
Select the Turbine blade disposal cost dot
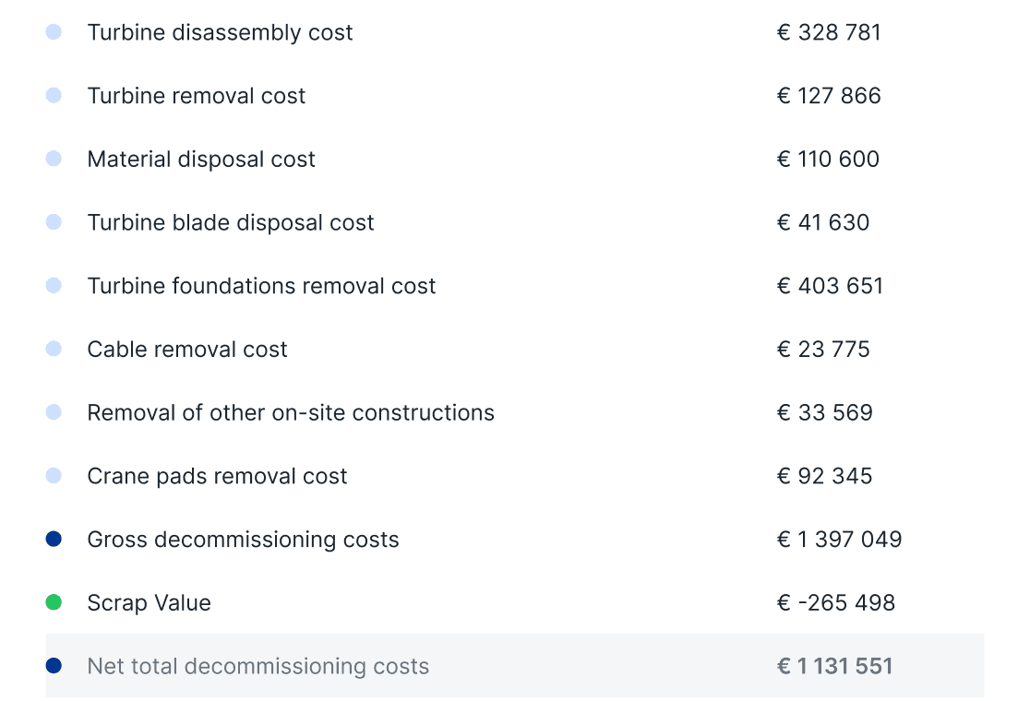click(x=54, y=222)
